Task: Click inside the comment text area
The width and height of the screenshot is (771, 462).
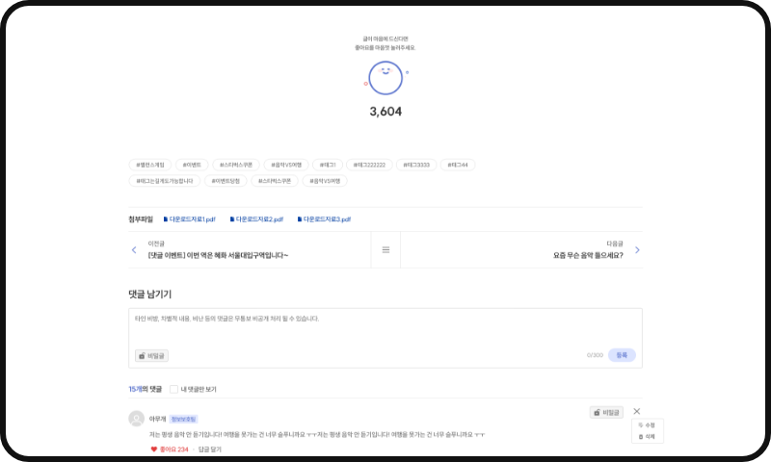Action: tap(385, 327)
